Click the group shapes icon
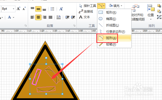The width and height of the screenshot is (162, 100). [x=159, y=17]
